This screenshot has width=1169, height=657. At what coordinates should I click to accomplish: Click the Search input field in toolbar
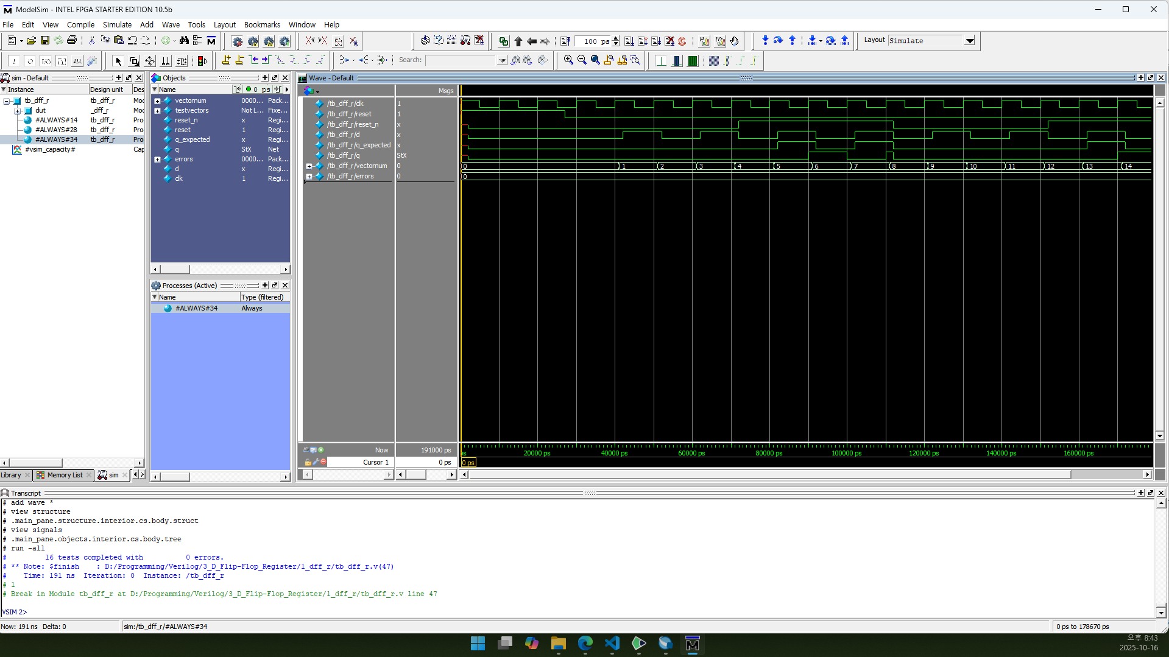click(x=461, y=60)
